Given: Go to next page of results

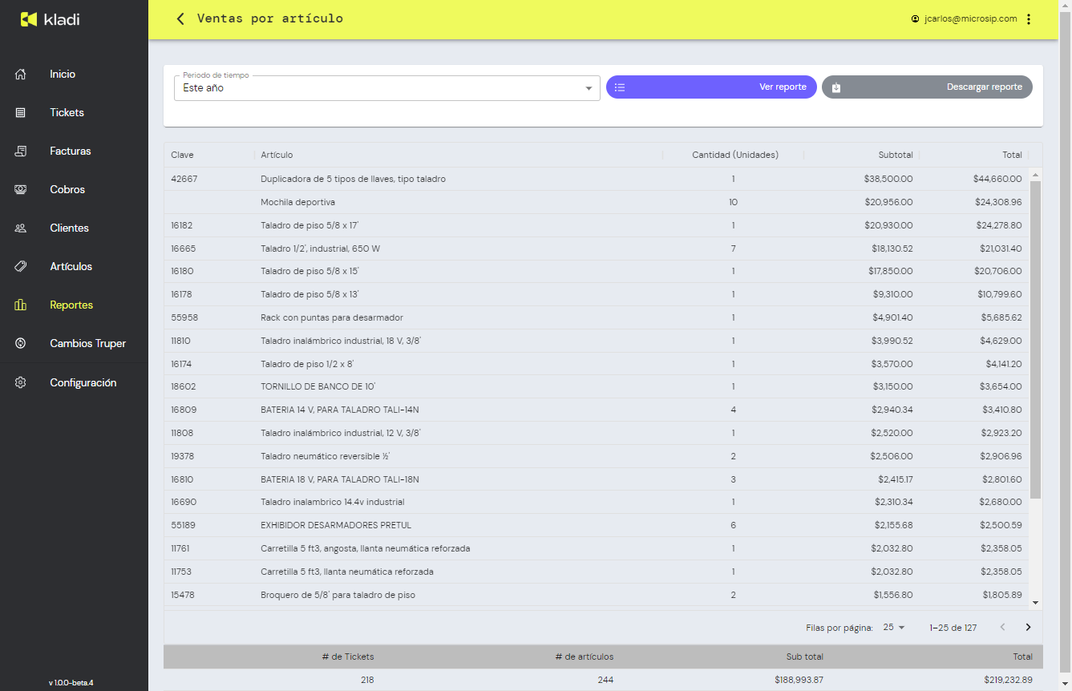Looking at the screenshot, I should click(1028, 628).
